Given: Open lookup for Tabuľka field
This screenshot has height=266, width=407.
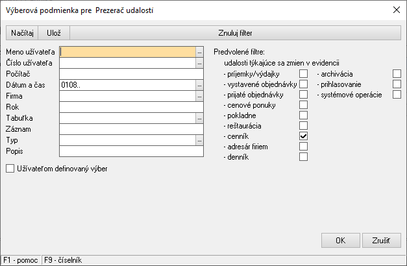Looking at the screenshot, I should tap(199, 118).
